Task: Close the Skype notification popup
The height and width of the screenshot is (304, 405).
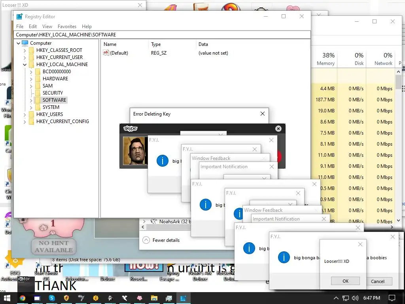Action: click(x=278, y=129)
